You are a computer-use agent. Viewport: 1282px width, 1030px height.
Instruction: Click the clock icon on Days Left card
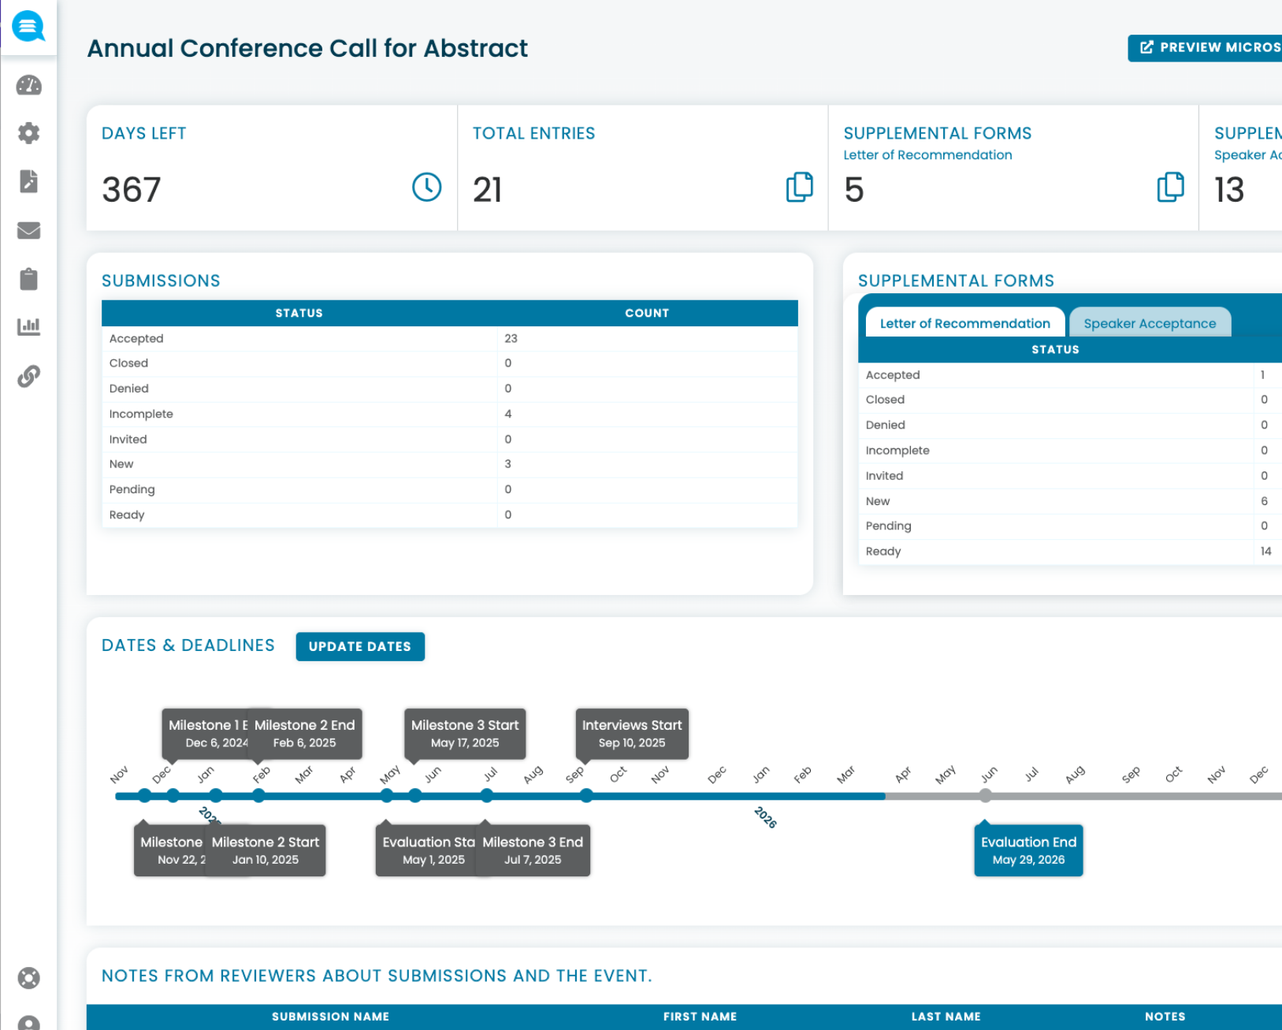(x=426, y=188)
